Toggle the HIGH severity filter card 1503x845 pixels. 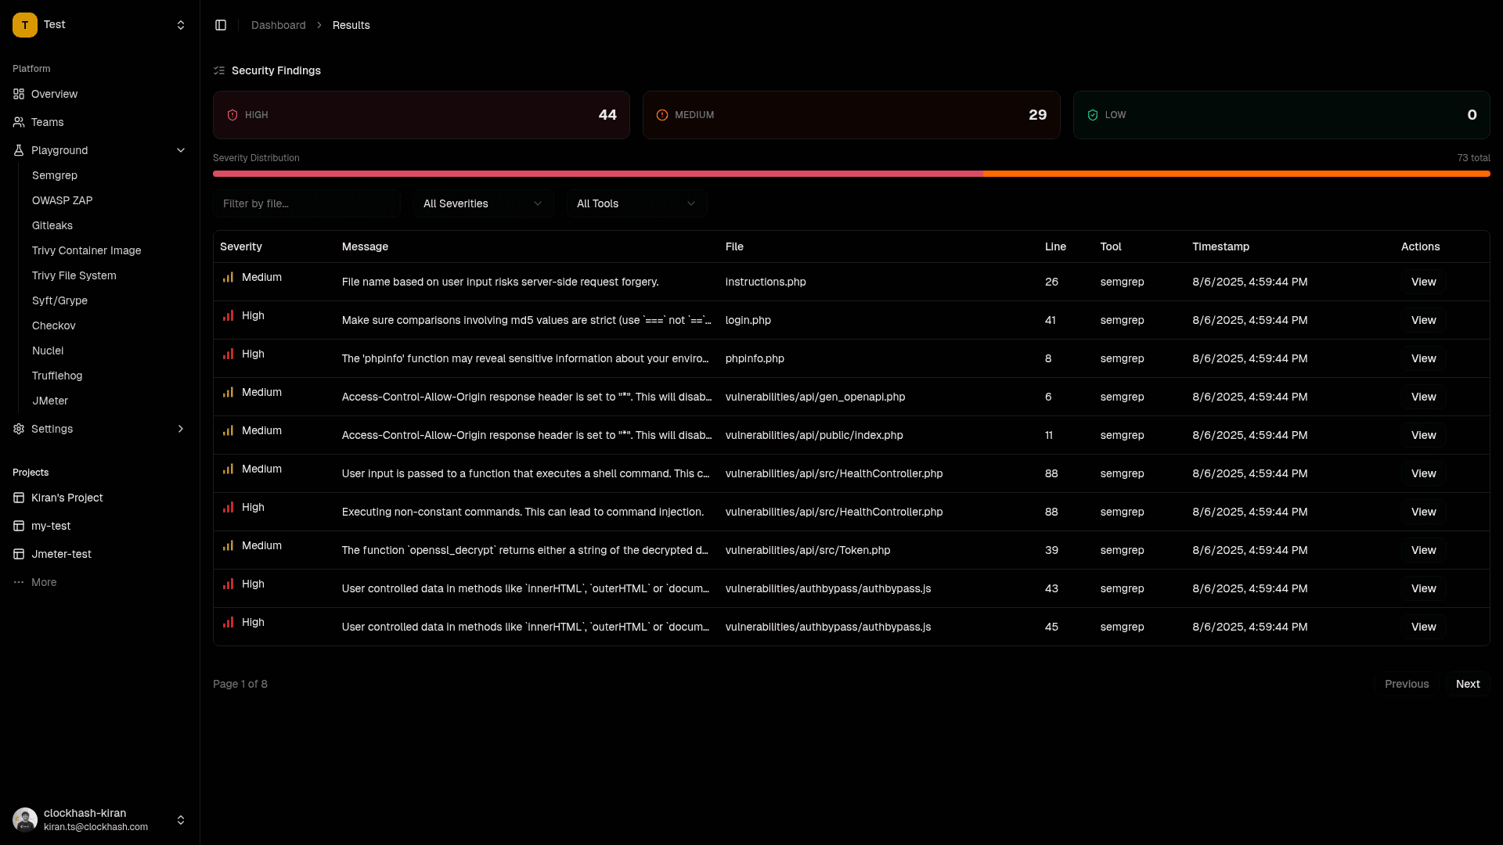point(421,115)
